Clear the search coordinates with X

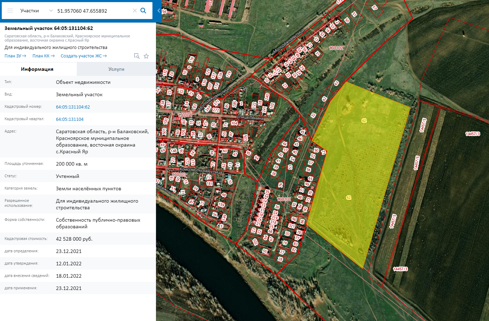(x=134, y=11)
